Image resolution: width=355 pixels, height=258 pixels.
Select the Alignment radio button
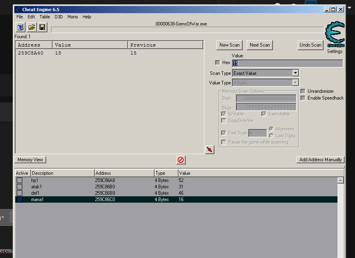[271, 129]
